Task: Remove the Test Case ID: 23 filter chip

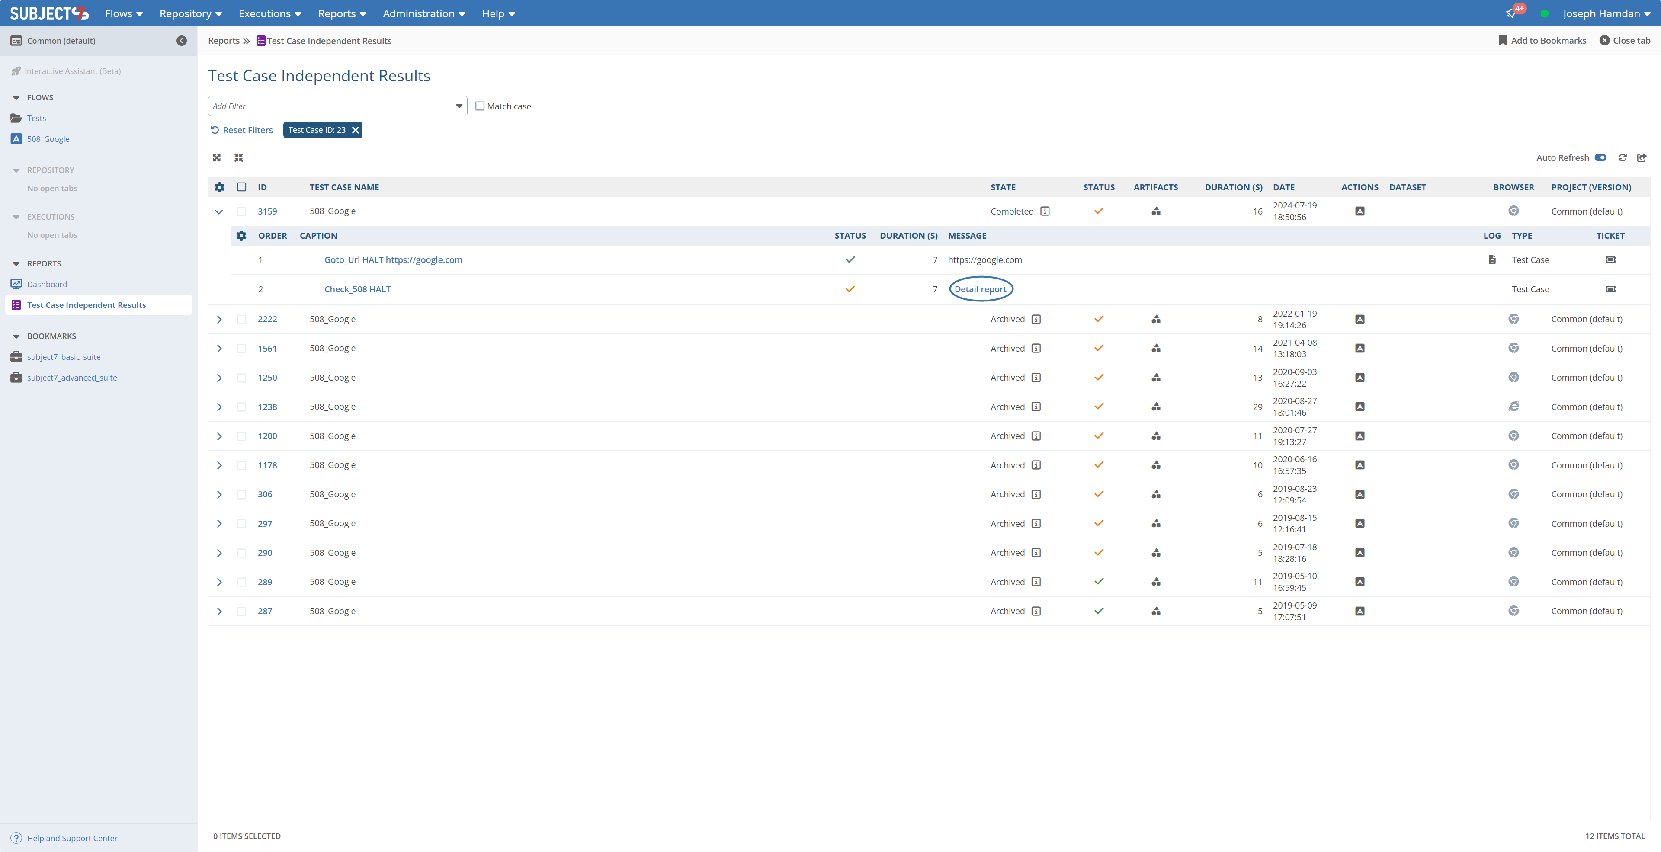Action: [x=355, y=130]
